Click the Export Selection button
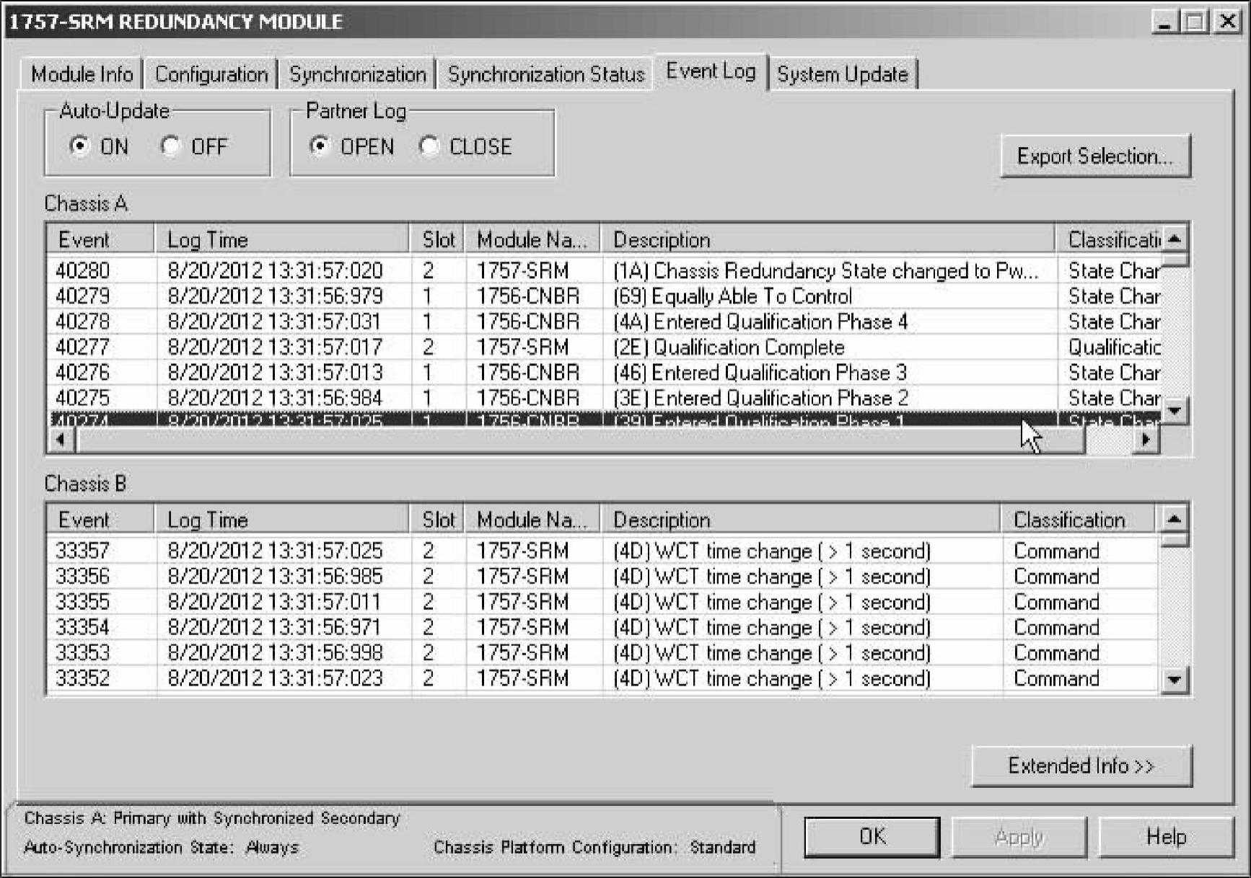Image resolution: width=1251 pixels, height=878 pixels. 1095,156
